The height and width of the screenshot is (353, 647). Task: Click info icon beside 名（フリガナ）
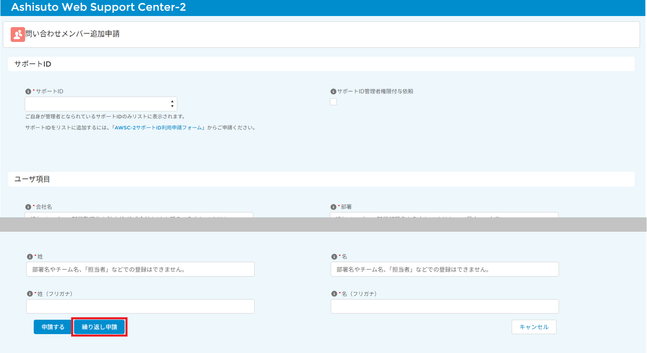click(334, 294)
